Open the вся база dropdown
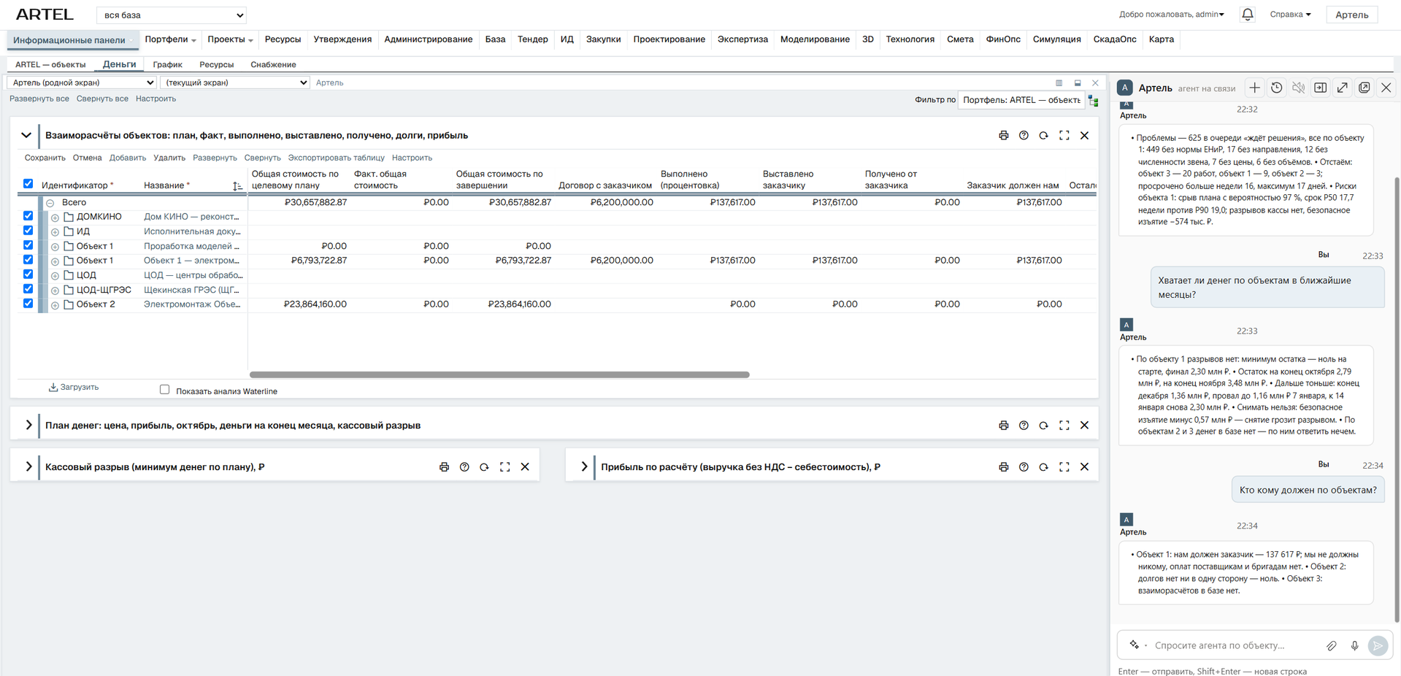 (x=172, y=15)
